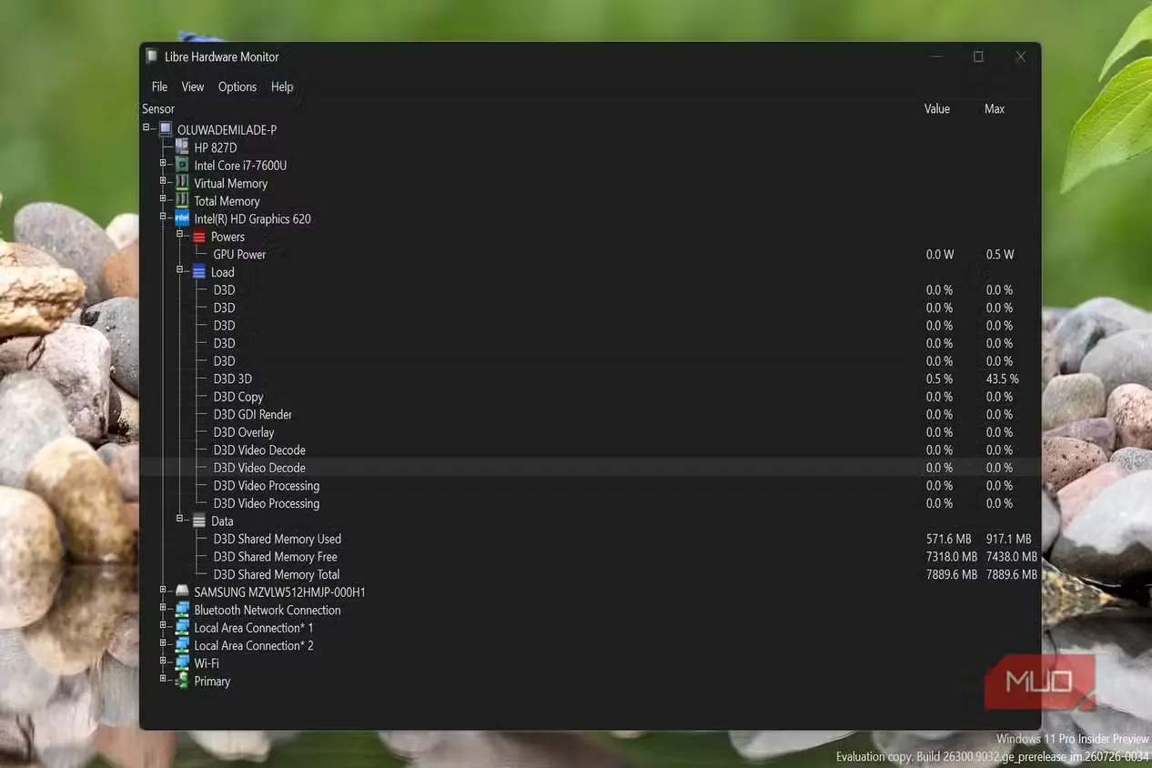
Task: Click the battery icon beside Primary
Action: click(x=182, y=681)
